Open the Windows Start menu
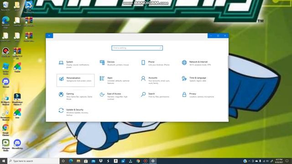 click(x=4, y=161)
